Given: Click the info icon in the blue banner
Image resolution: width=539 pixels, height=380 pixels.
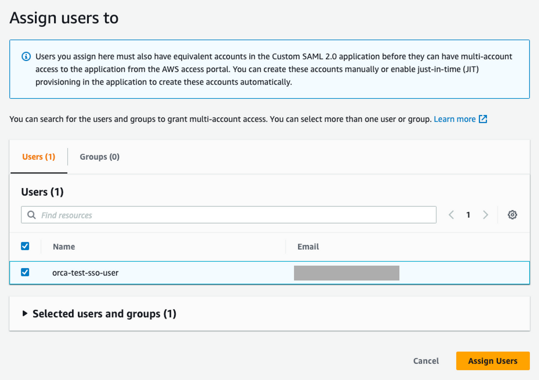Looking at the screenshot, I should coord(27,57).
